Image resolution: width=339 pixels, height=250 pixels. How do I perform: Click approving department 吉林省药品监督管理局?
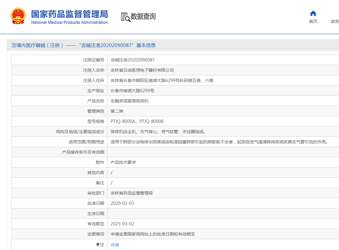tap(131, 193)
